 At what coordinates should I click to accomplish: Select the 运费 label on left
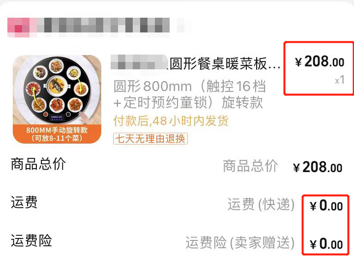click(24, 202)
